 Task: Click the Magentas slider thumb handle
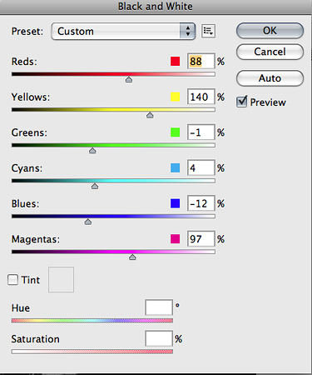coord(132,257)
